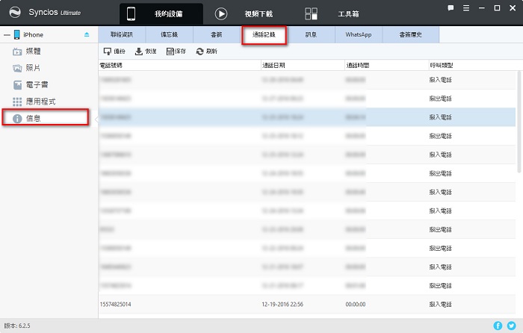
Task: Eject the iPhone with the eject icon
Action: [x=87, y=34]
